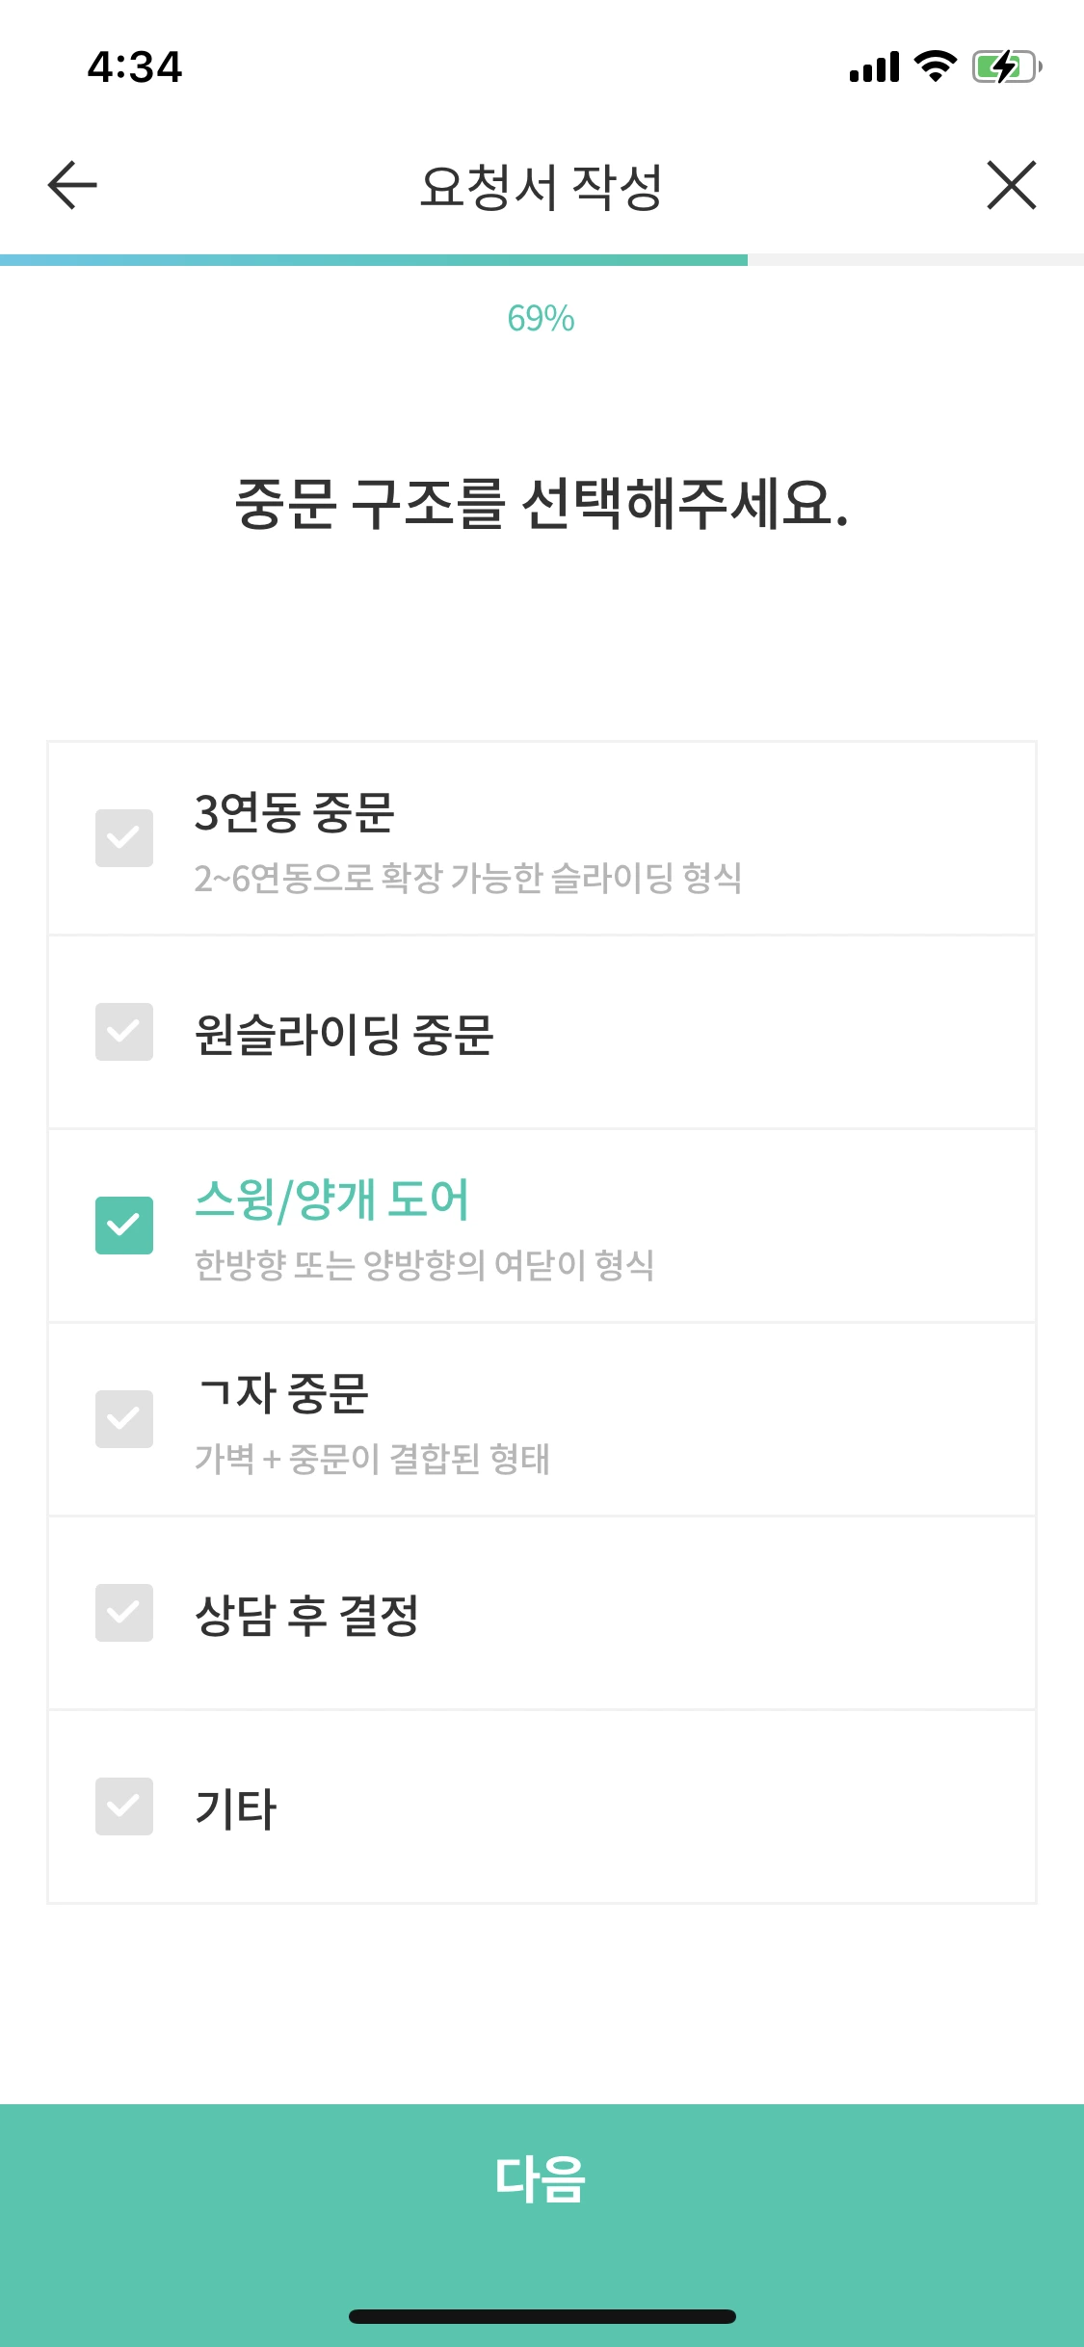Check the 3연동 중문 checkbox
Viewport: 1084px width, 2347px height.
tap(124, 838)
